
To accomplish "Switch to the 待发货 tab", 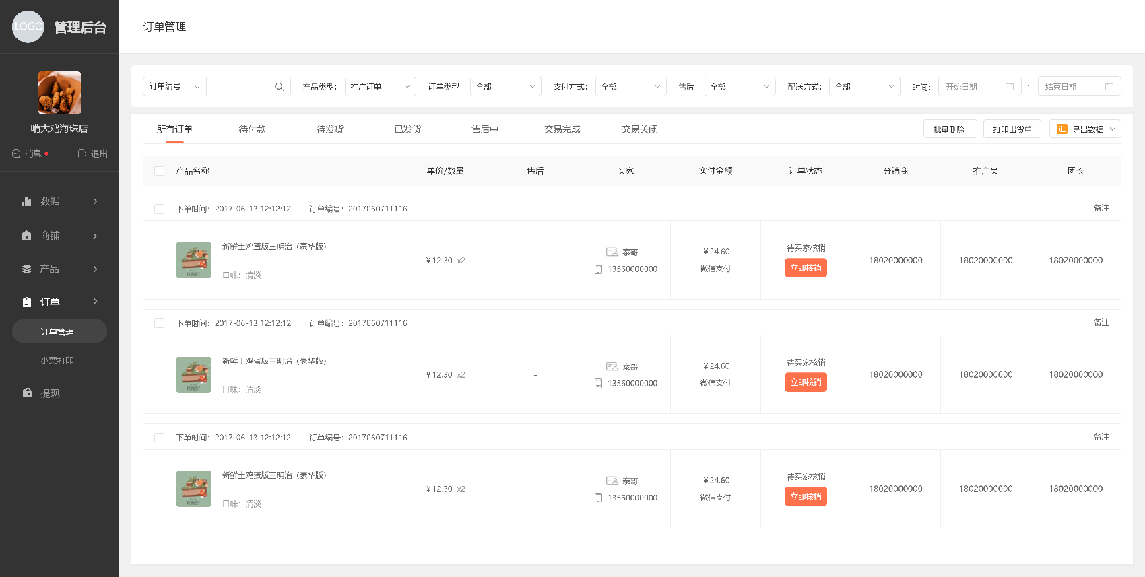I will [330, 129].
